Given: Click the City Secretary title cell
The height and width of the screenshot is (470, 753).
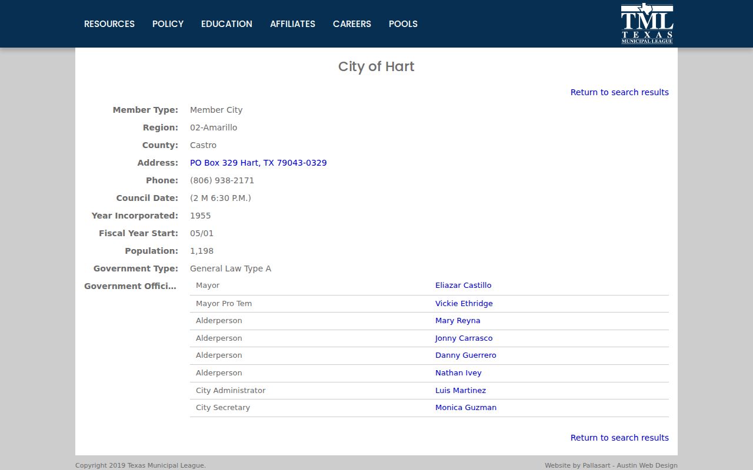Looking at the screenshot, I should coord(223,408).
